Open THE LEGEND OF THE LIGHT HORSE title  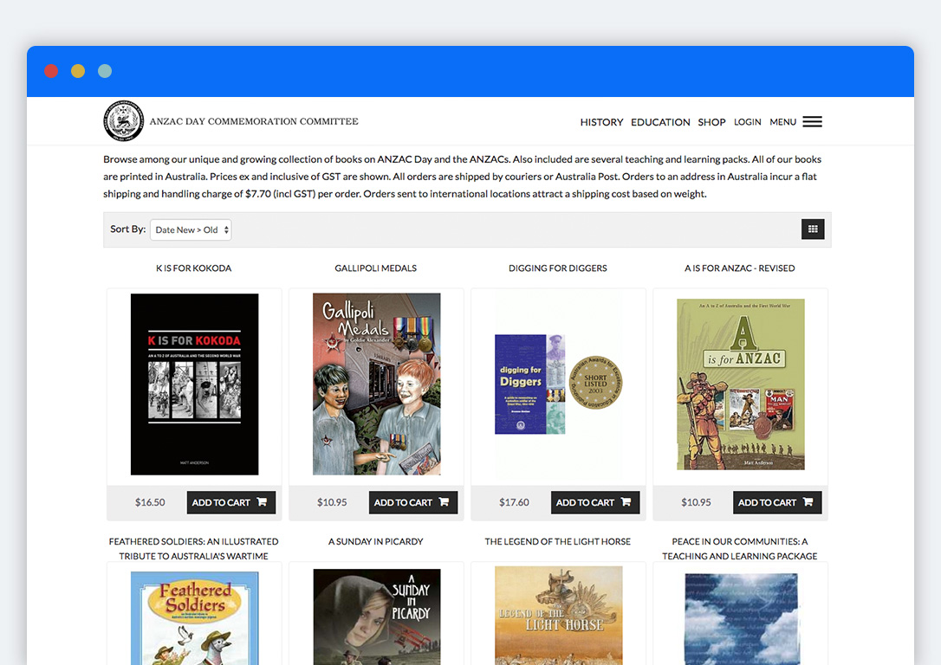557,541
